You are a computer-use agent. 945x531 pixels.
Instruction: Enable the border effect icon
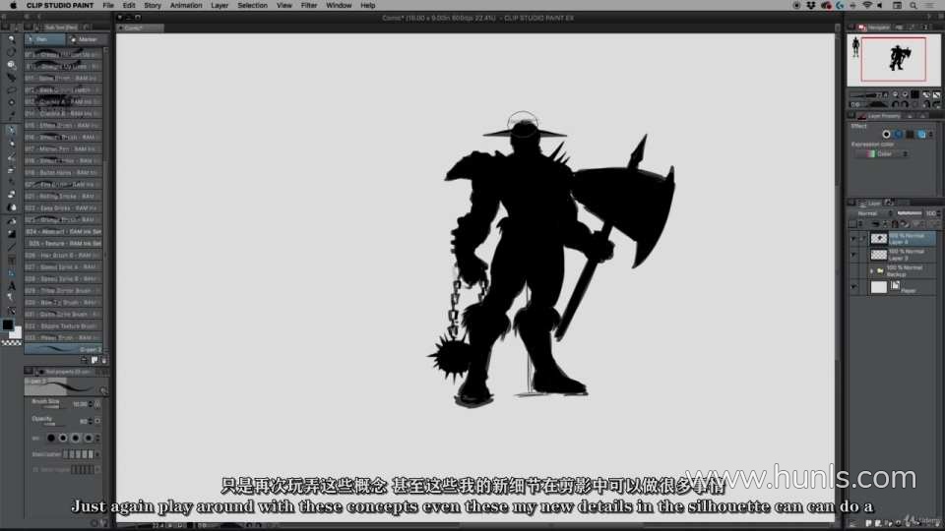(x=886, y=135)
